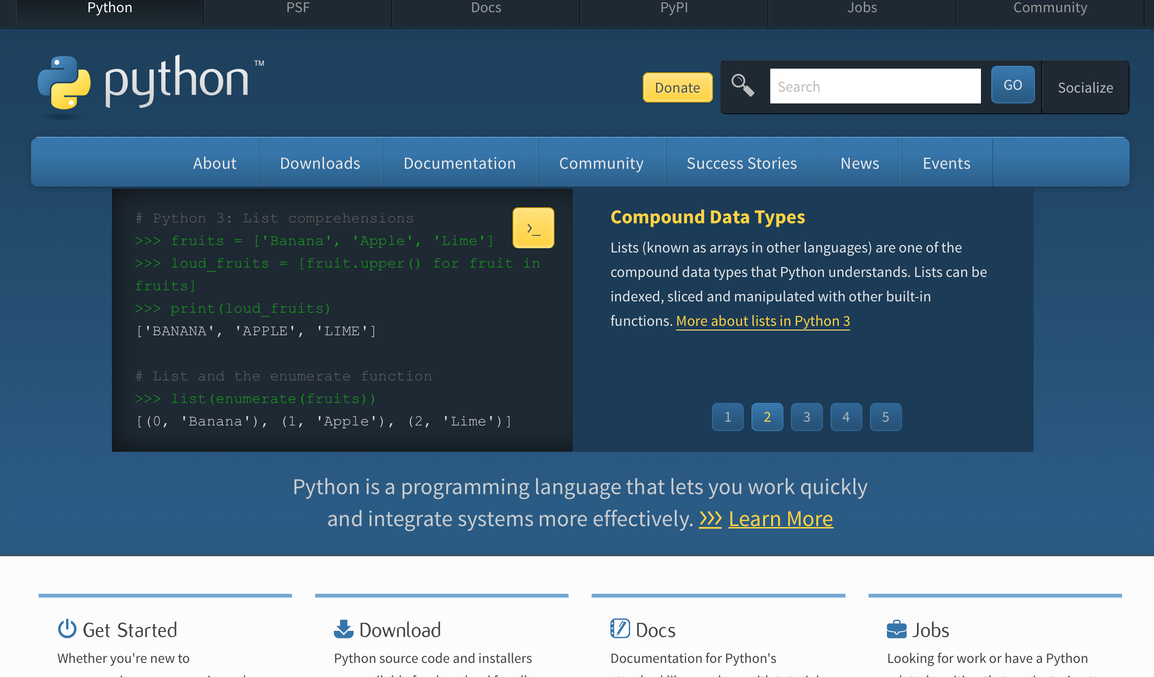Click the yellow Donate button
The width and height of the screenshot is (1154, 677).
678,87
